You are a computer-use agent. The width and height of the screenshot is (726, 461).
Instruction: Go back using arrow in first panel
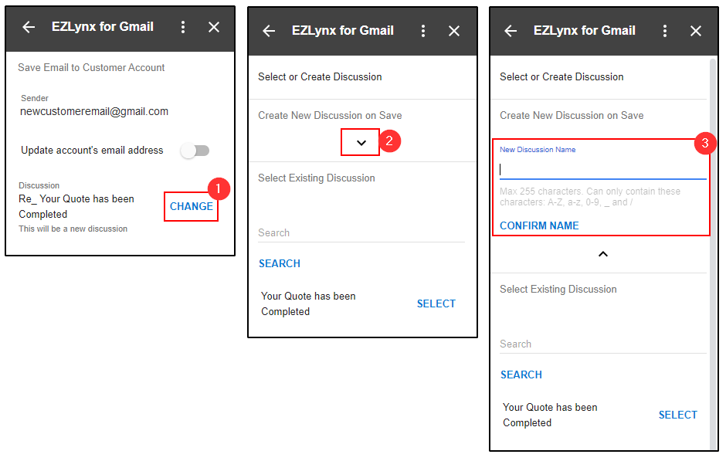click(x=29, y=27)
